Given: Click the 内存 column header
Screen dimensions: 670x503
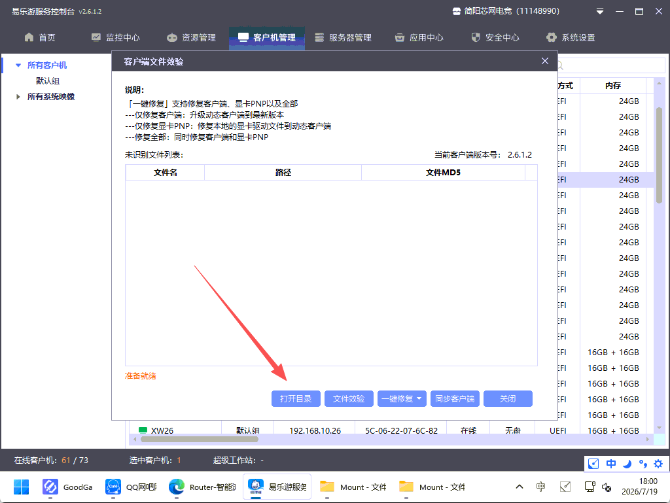Looking at the screenshot, I should 612,86.
